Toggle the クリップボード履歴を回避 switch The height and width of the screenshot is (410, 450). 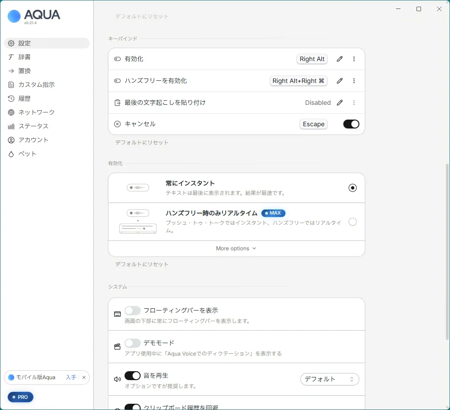132,407
